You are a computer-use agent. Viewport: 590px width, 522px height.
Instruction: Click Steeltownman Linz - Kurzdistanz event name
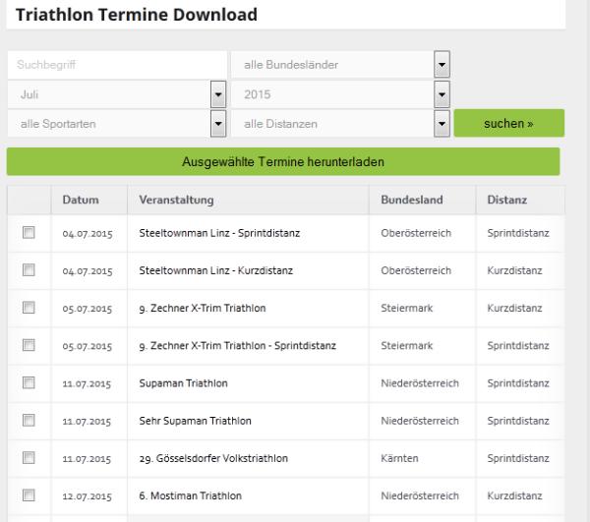point(216,270)
